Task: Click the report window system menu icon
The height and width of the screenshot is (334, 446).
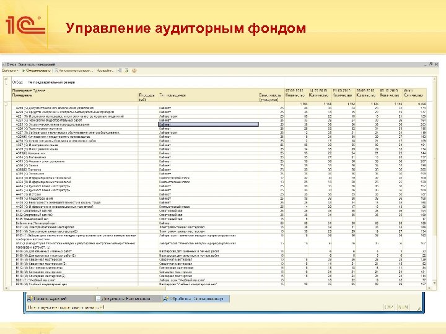Action: (4, 64)
